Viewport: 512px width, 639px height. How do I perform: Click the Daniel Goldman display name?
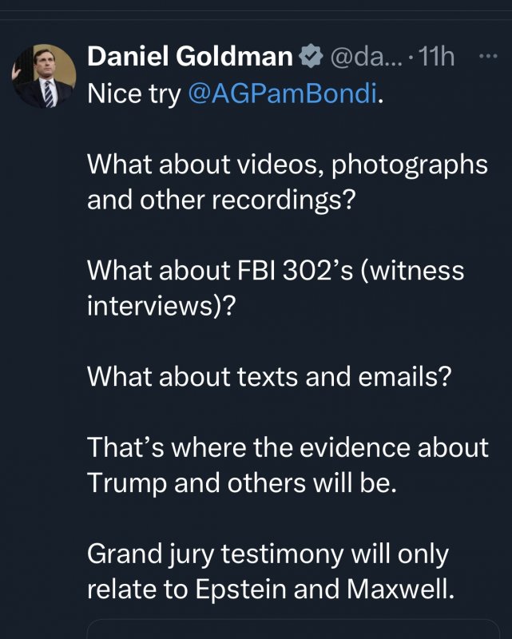click(x=190, y=57)
